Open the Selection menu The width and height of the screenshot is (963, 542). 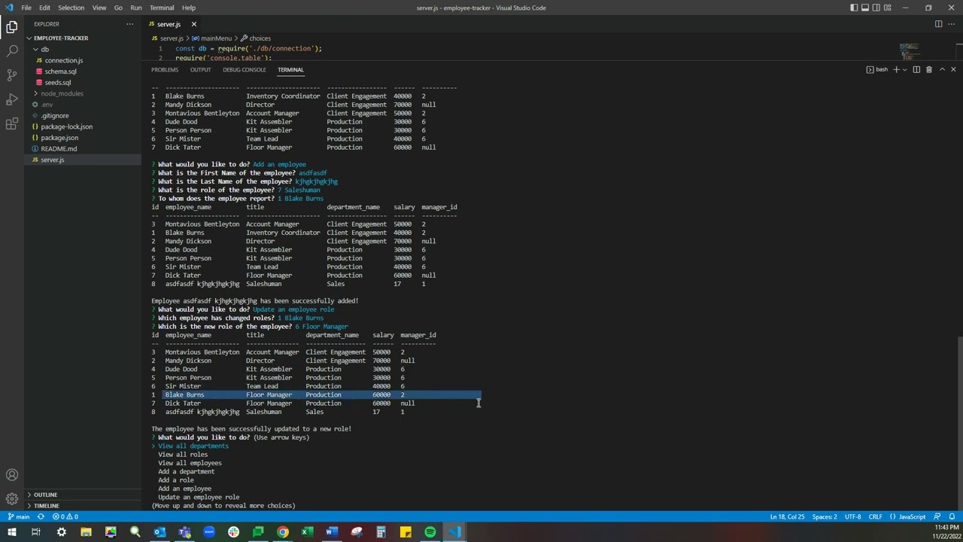(71, 8)
